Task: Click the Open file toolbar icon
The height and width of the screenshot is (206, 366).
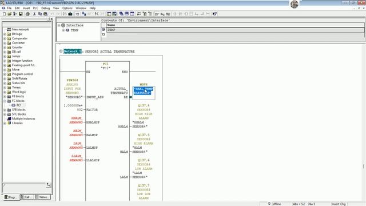Action: tap(9, 14)
